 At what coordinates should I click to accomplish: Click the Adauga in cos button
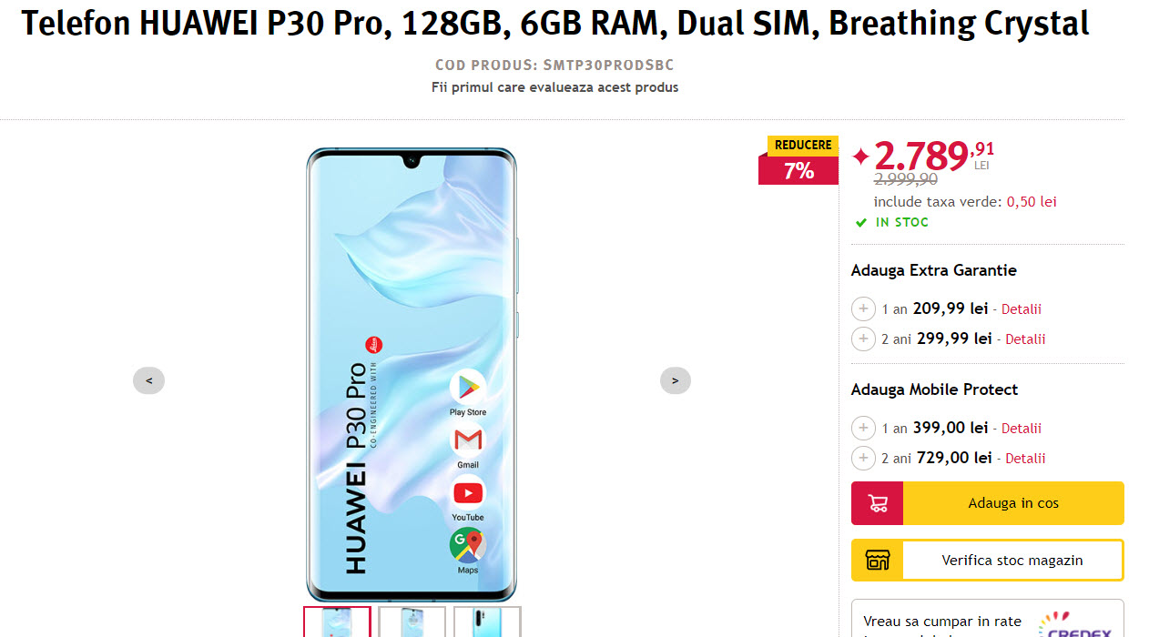pos(988,503)
